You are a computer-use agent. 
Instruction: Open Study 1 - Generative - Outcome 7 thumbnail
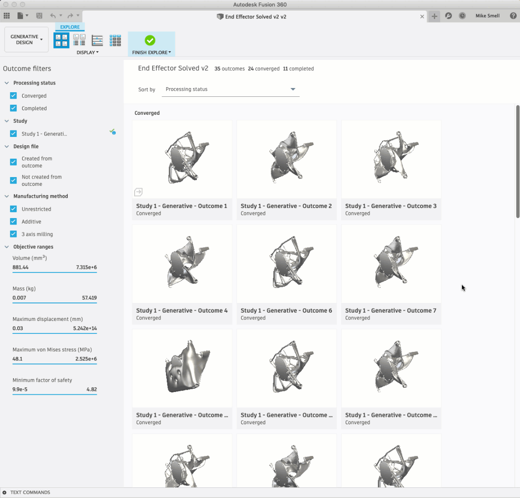pyautogui.click(x=391, y=264)
